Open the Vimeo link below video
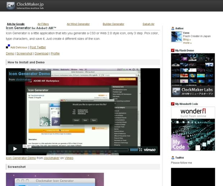This screenshot has width=223, height=186. click(x=69, y=158)
